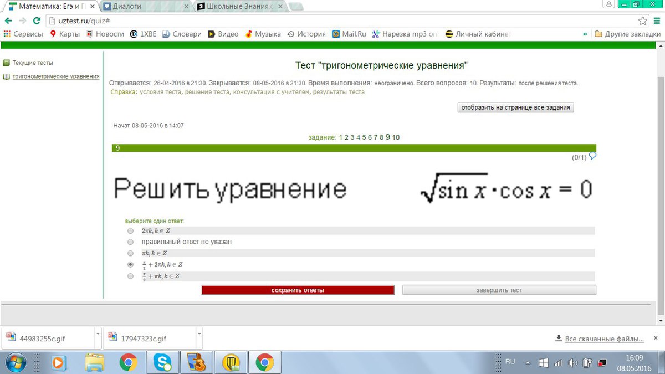Image resolution: width=665 pixels, height=374 pixels.
Task: Open the Словари bookmark
Action: point(182,34)
